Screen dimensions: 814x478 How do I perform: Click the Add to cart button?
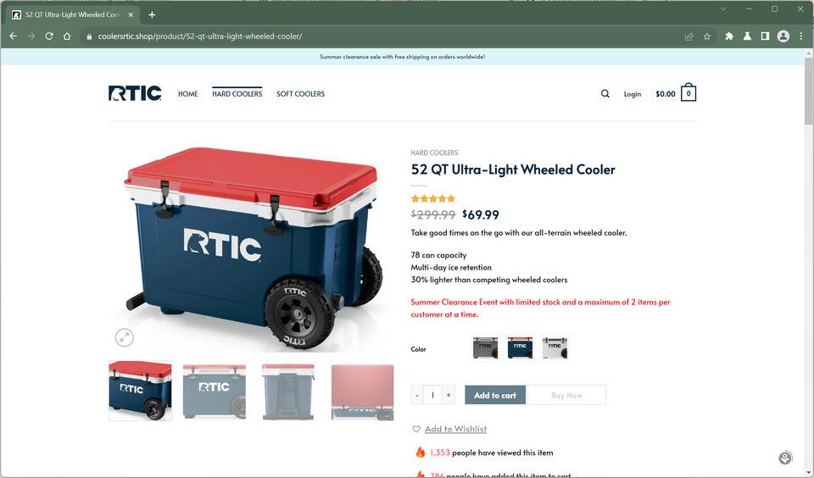click(x=495, y=395)
